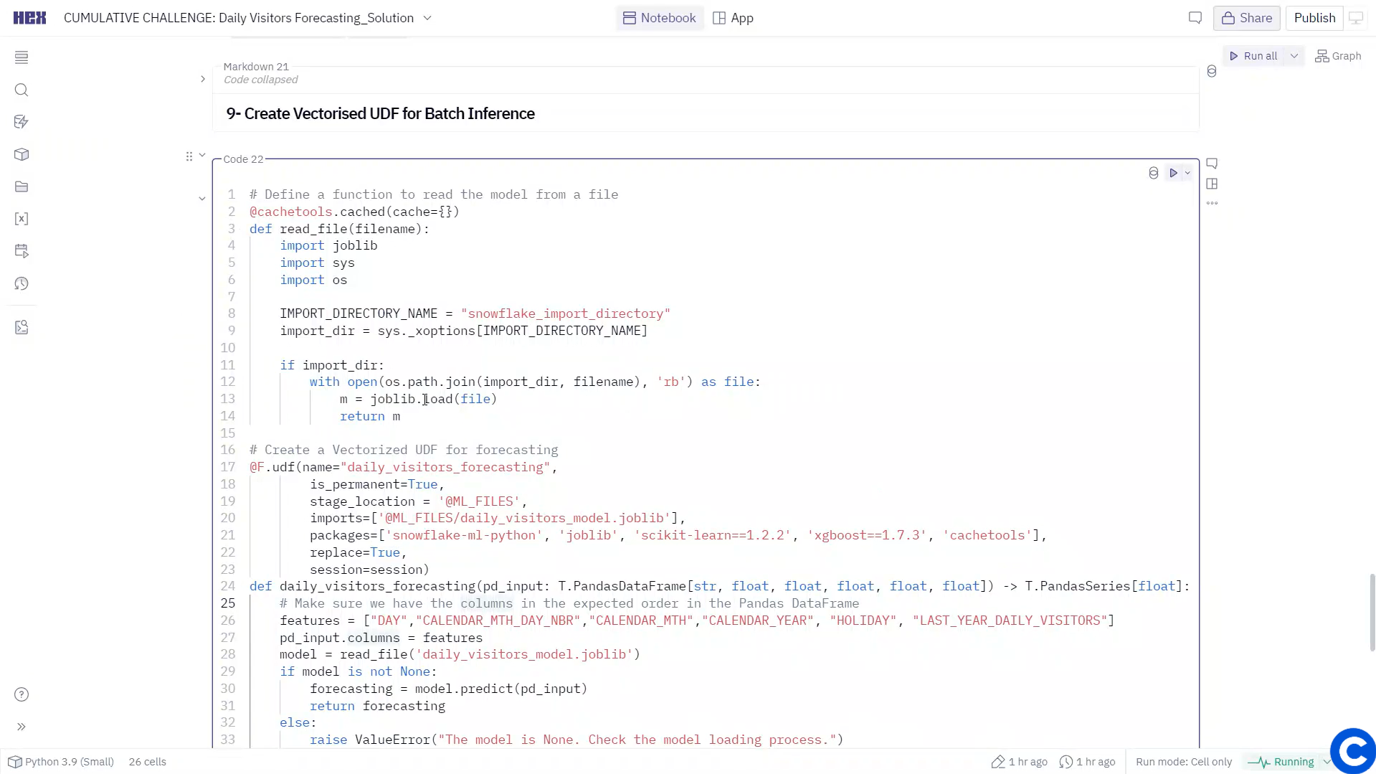1376x774 pixels.
Task: Click the Publish button
Action: click(x=1314, y=18)
